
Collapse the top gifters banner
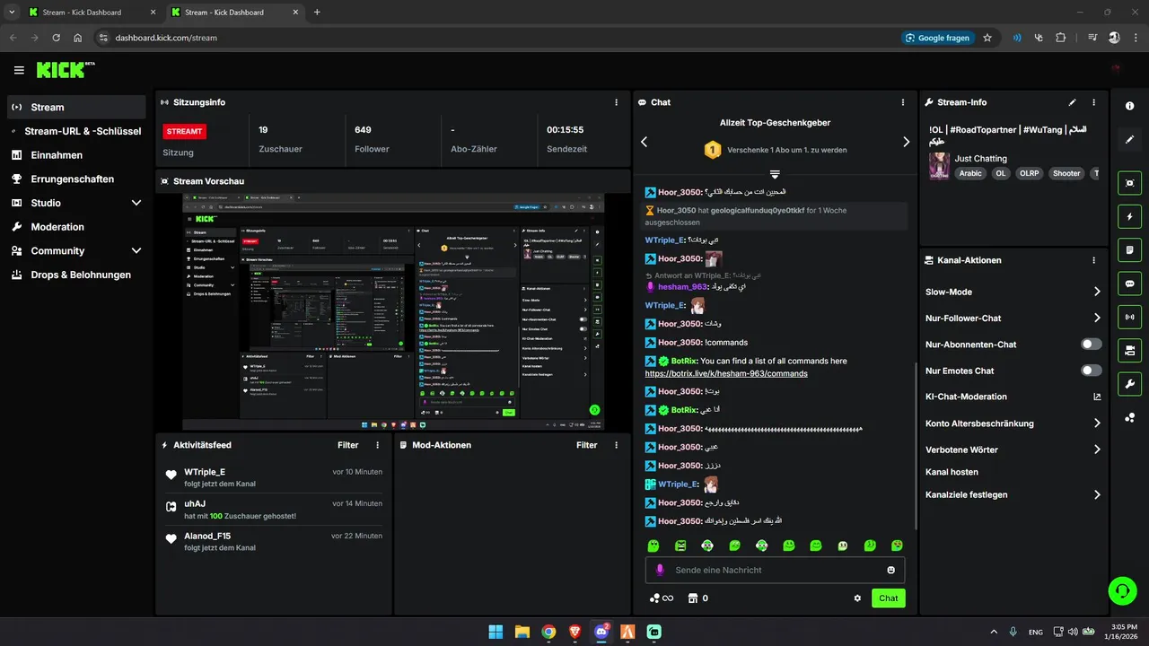coord(775,173)
